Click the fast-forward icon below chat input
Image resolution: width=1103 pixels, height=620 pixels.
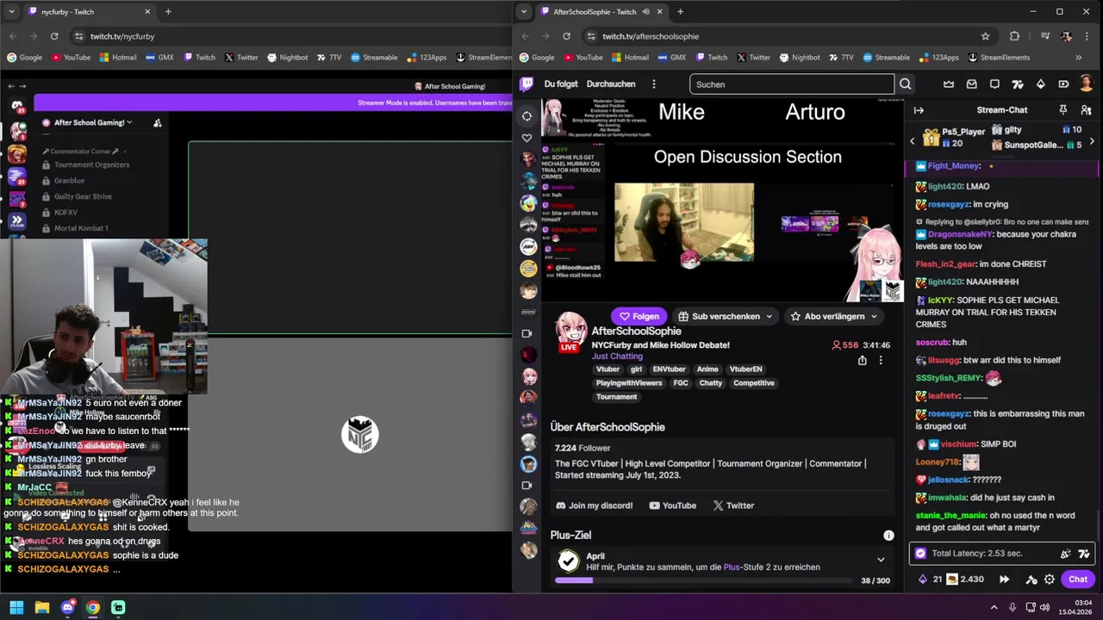pos(1004,580)
